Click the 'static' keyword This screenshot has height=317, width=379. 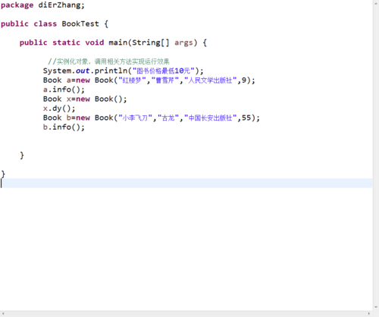[66, 42]
